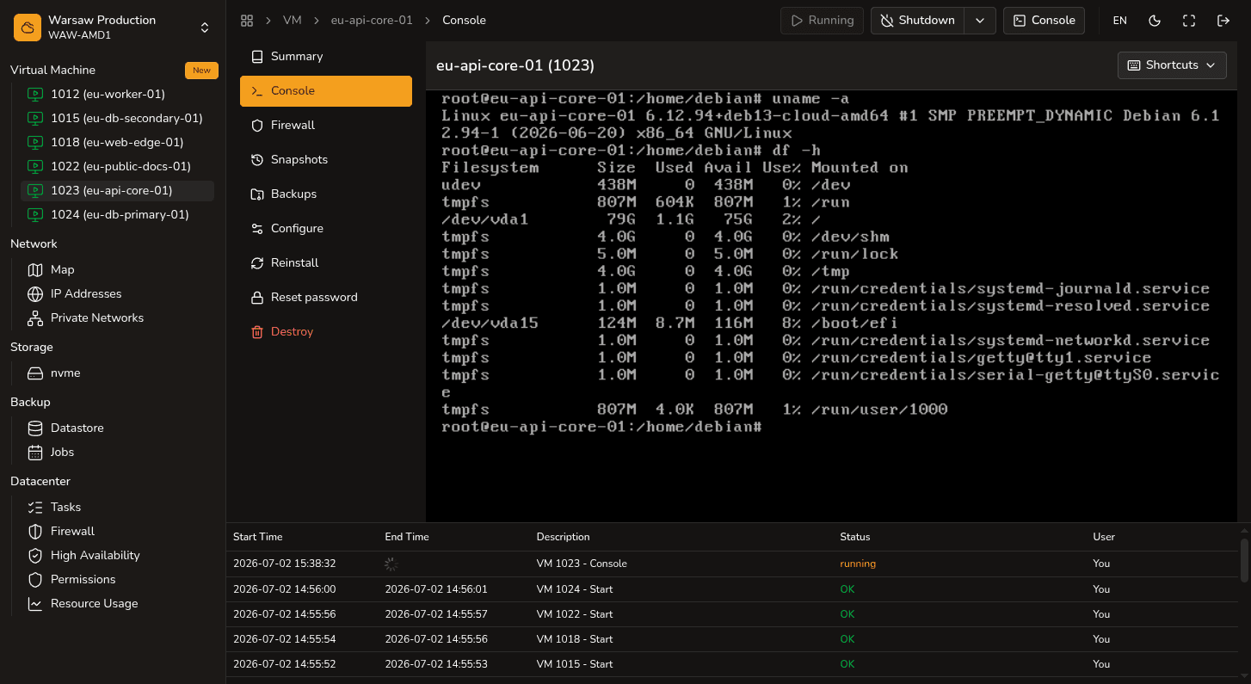Open Permissions page

(117, 579)
